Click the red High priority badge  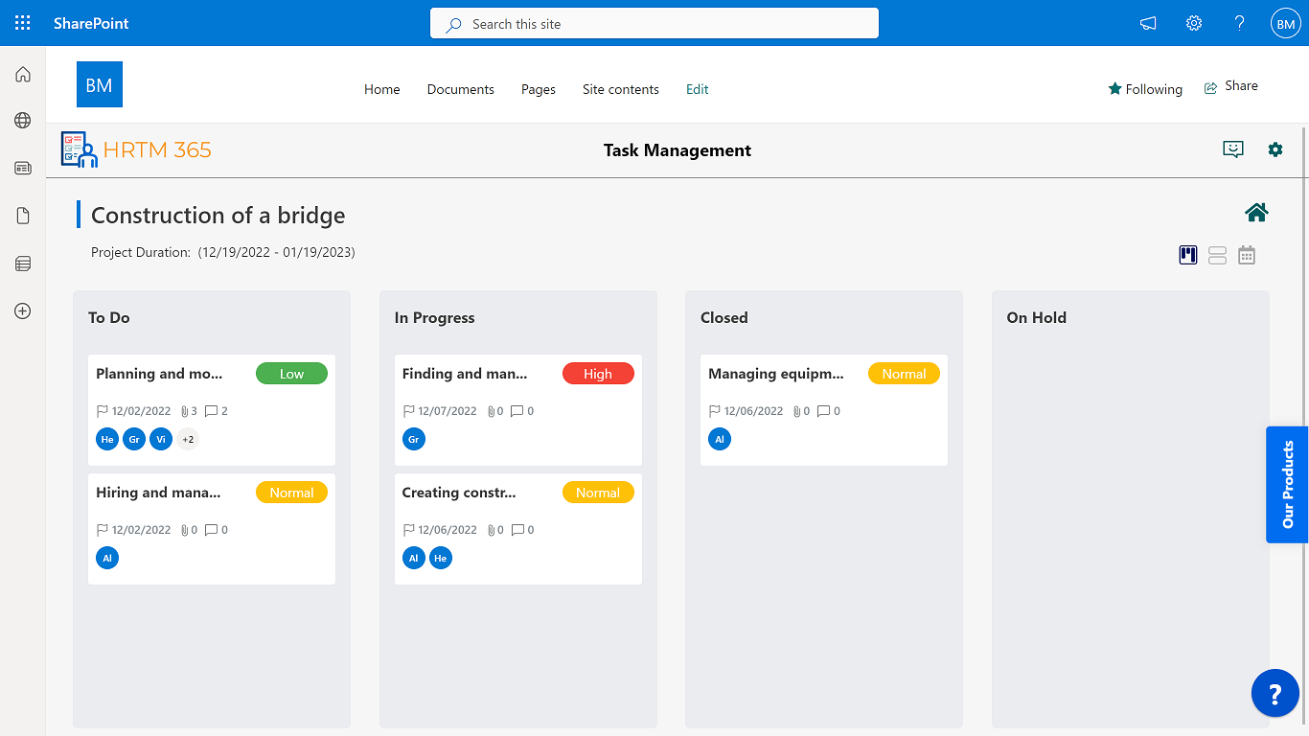[598, 374]
